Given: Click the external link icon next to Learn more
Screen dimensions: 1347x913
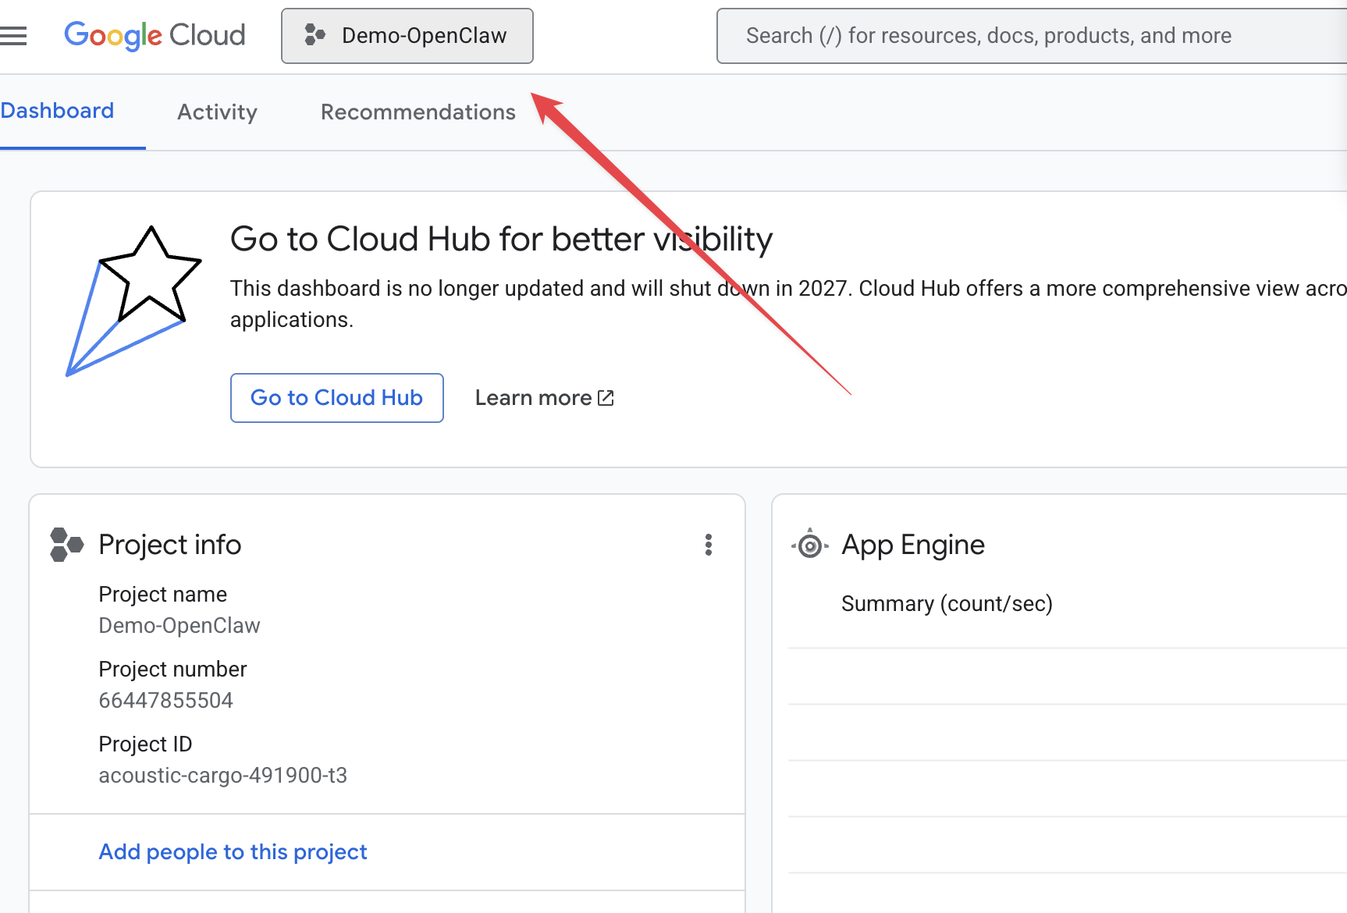Looking at the screenshot, I should [605, 397].
